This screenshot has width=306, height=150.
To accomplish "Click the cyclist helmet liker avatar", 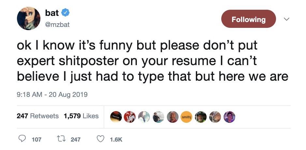I will click(201, 117).
